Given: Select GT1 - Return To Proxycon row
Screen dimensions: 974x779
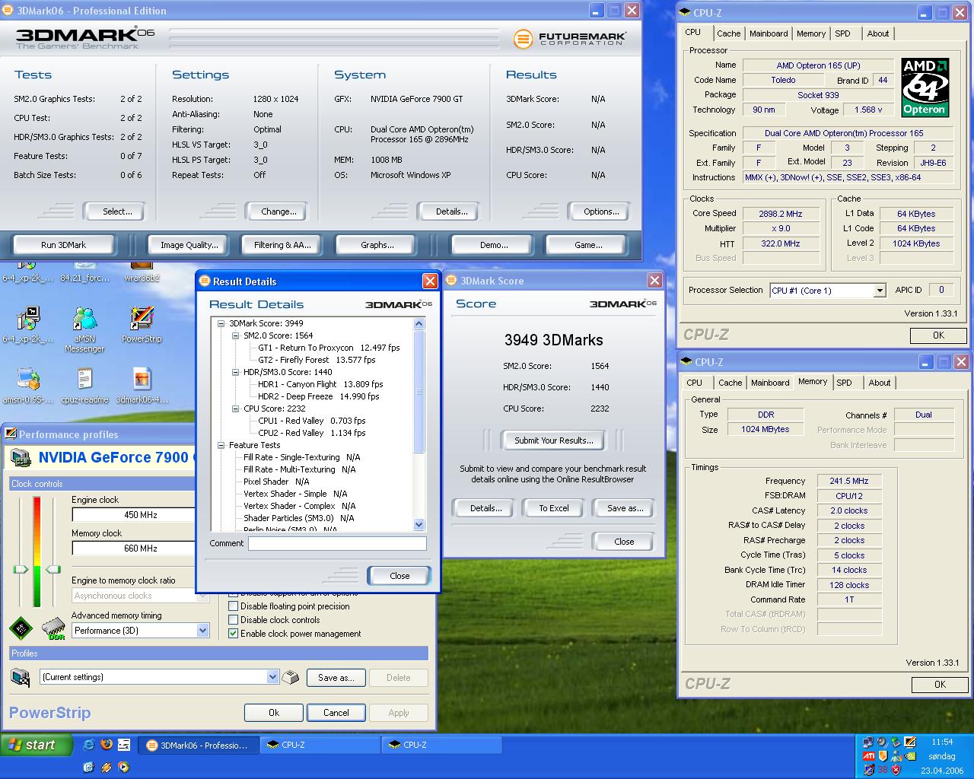Looking at the screenshot, I should [329, 348].
